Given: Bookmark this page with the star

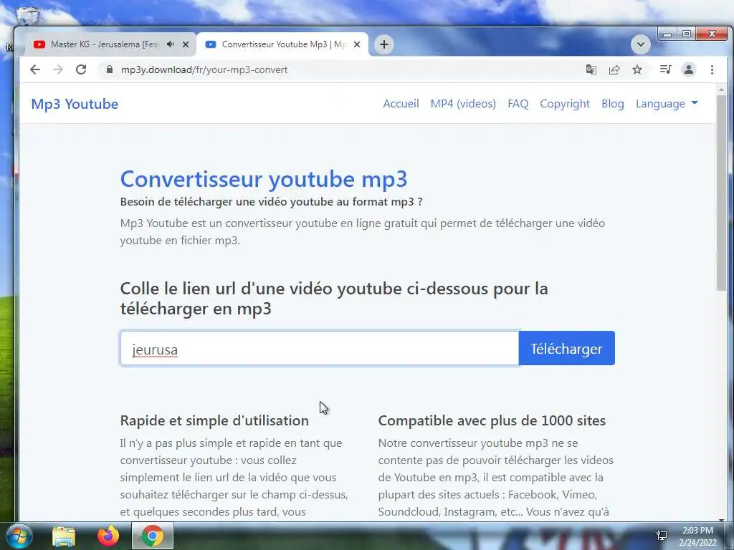Looking at the screenshot, I should pos(637,69).
